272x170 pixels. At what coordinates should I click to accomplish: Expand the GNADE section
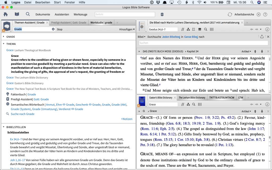(4, 37)
